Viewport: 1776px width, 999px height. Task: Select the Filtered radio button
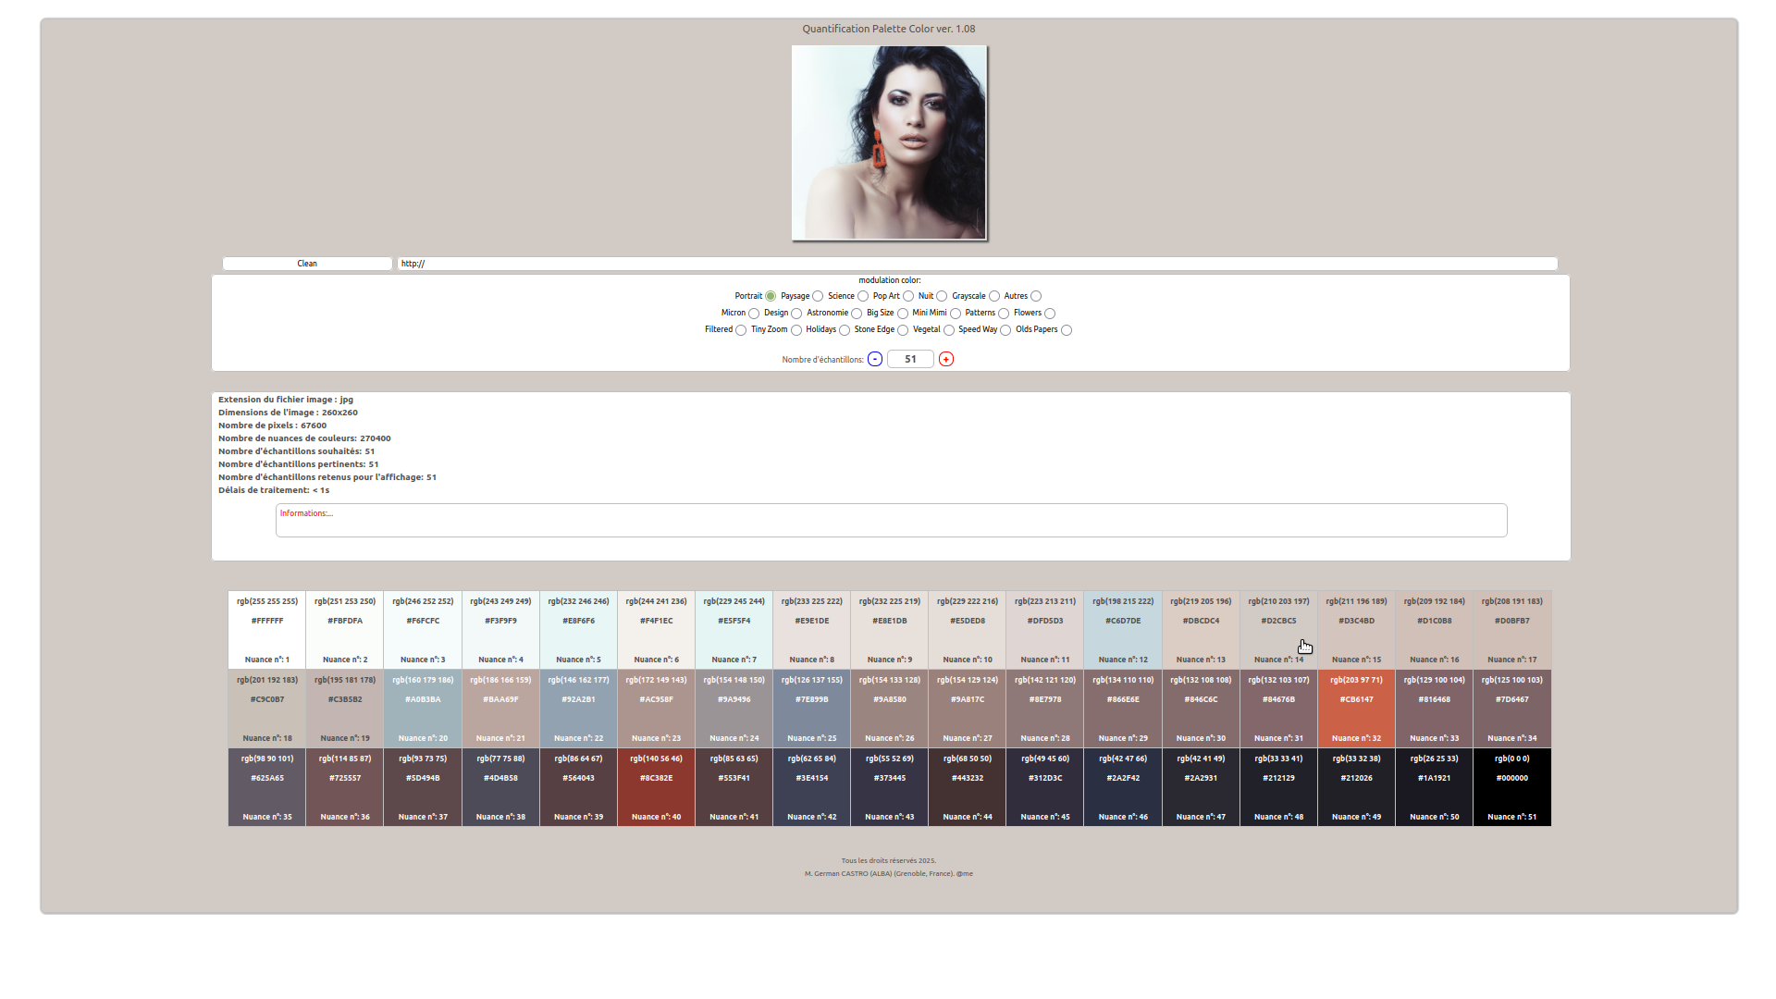(741, 330)
